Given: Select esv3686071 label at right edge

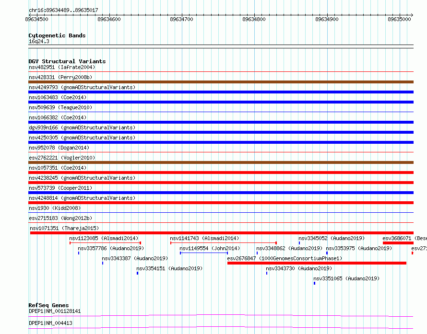Looking at the screenshot, I should (404, 238).
